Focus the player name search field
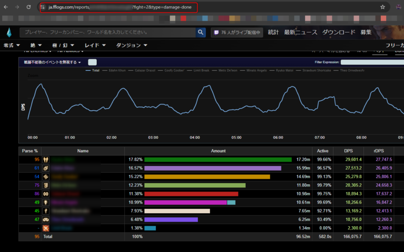The image size is (404, 252). tap(108, 33)
